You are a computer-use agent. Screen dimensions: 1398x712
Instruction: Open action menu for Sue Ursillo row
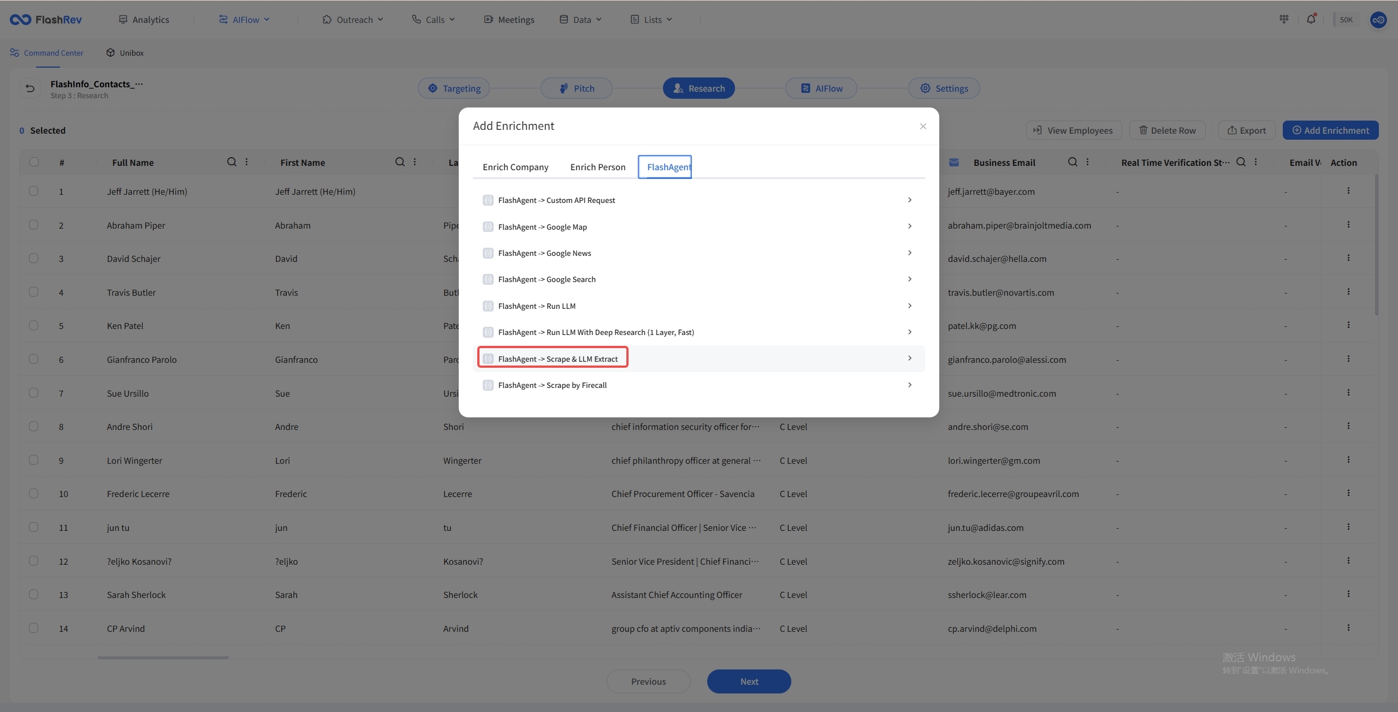1348,393
